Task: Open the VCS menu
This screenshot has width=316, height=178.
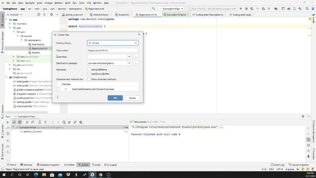Action: pyautogui.click(x=89, y=3)
